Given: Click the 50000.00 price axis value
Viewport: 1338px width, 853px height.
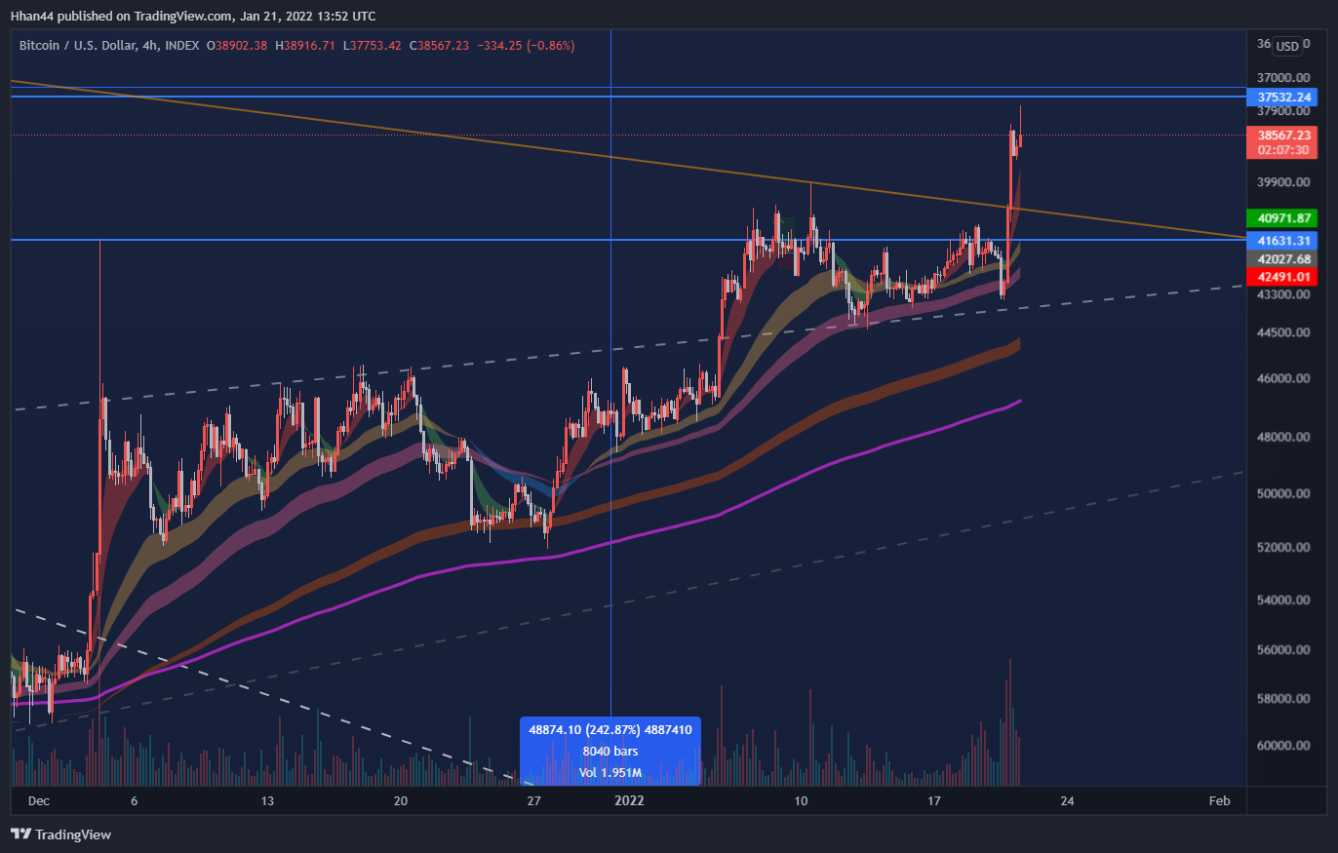Looking at the screenshot, I should click(x=1283, y=494).
